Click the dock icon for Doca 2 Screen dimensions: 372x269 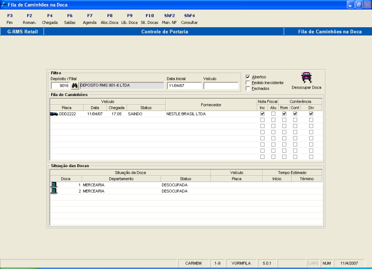pyautogui.click(x=54, y=191)
